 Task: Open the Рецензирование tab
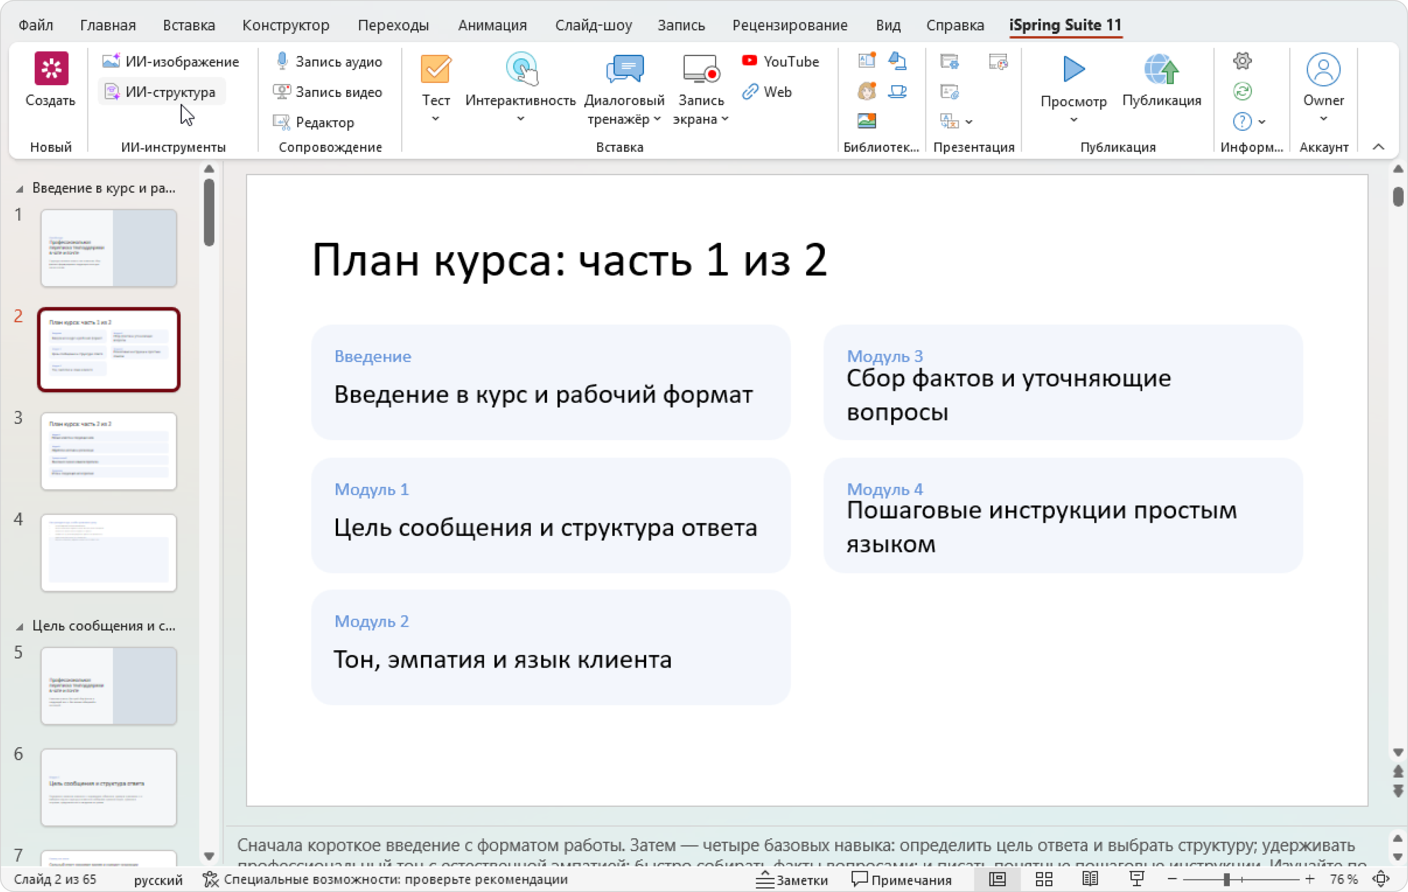(x=790, y=25)
